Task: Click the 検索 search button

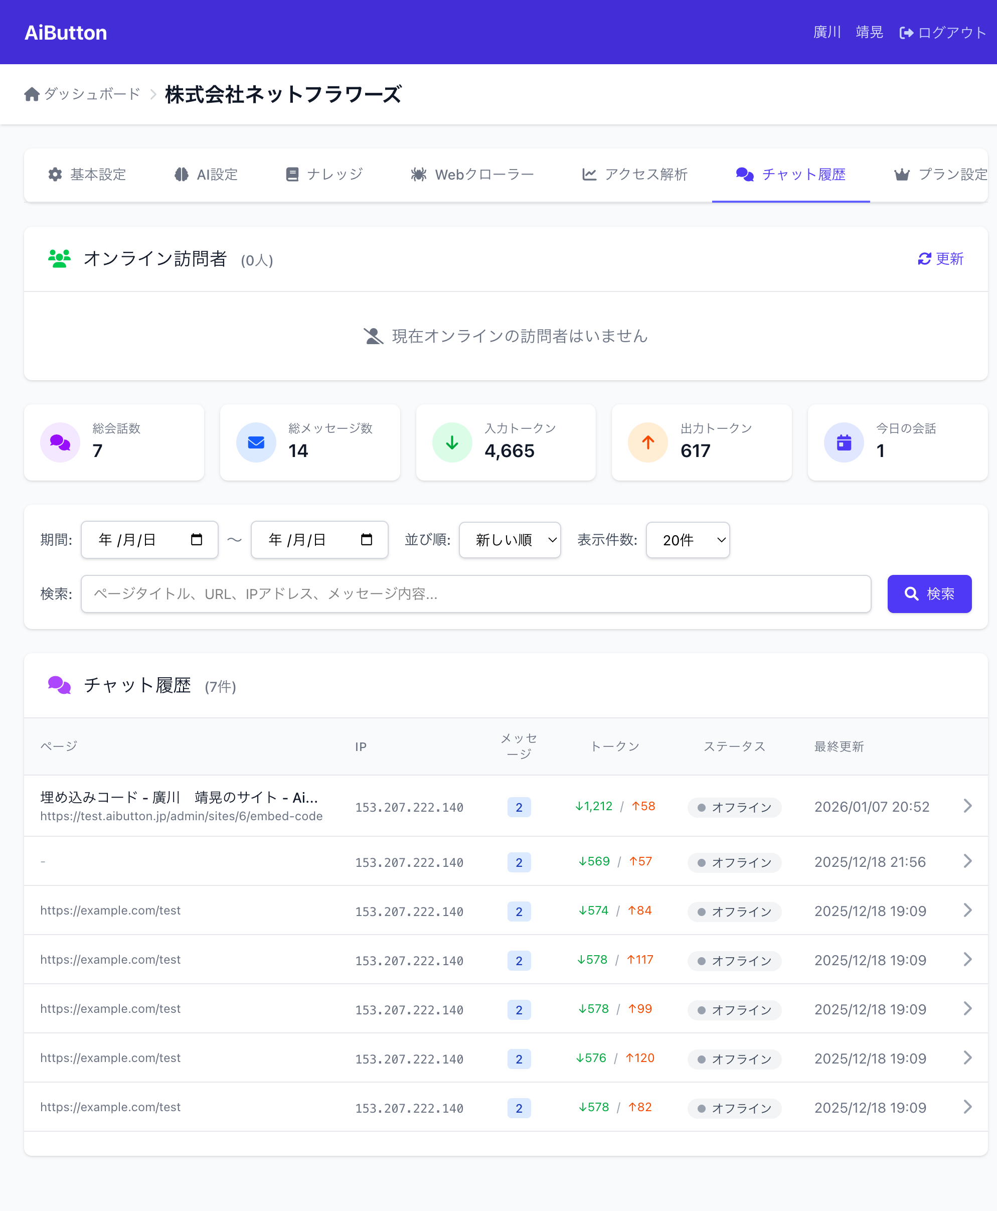Action: [929, 594]
